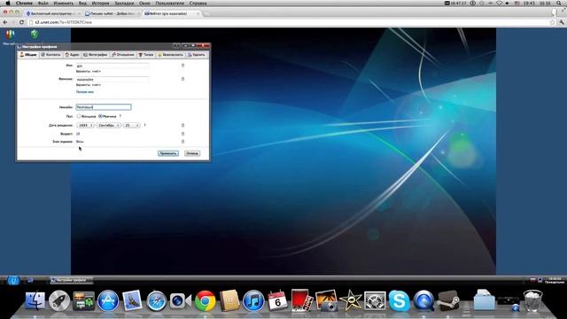Image resolution: width=567 pixels, height=319 pixels.
Task: Open the Apple menu
Action: [x=7, y=3]
